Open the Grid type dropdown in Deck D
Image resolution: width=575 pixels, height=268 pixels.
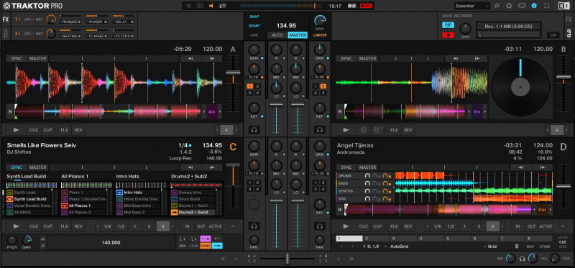(490, 246)
